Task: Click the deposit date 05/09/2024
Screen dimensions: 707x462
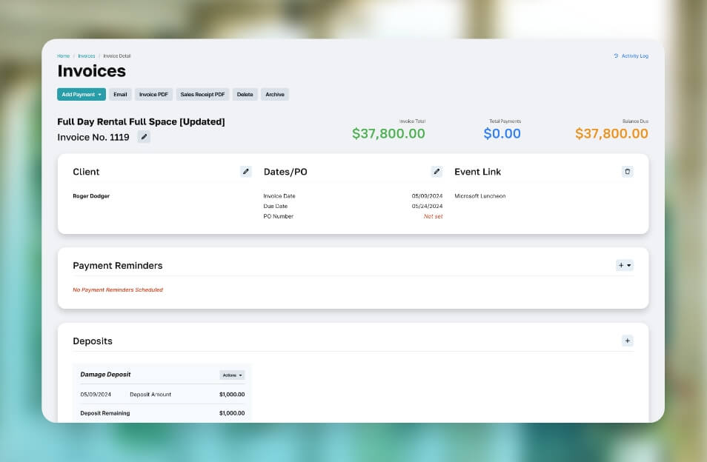Action: 96,395
